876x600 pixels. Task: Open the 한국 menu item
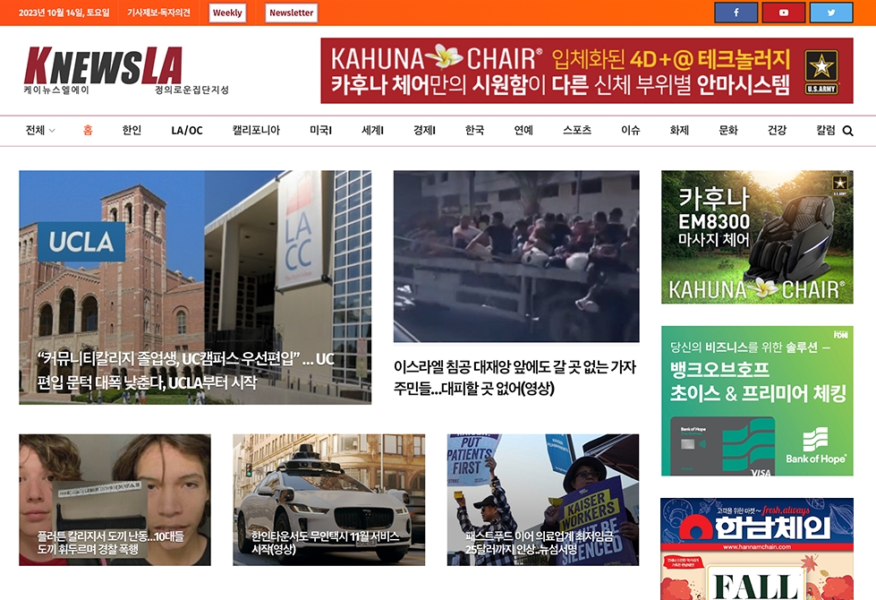pos(475,130)
